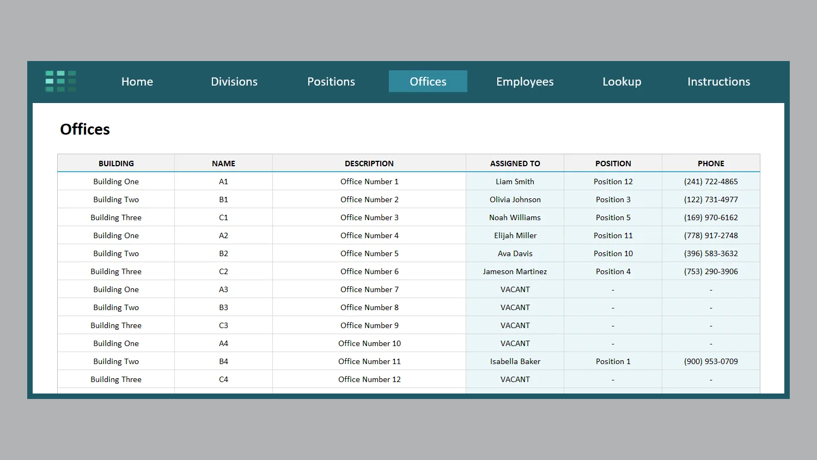This screenshot has width=817, height=460.
Task: Click the office name cell A1
Action: coord(223,181)
